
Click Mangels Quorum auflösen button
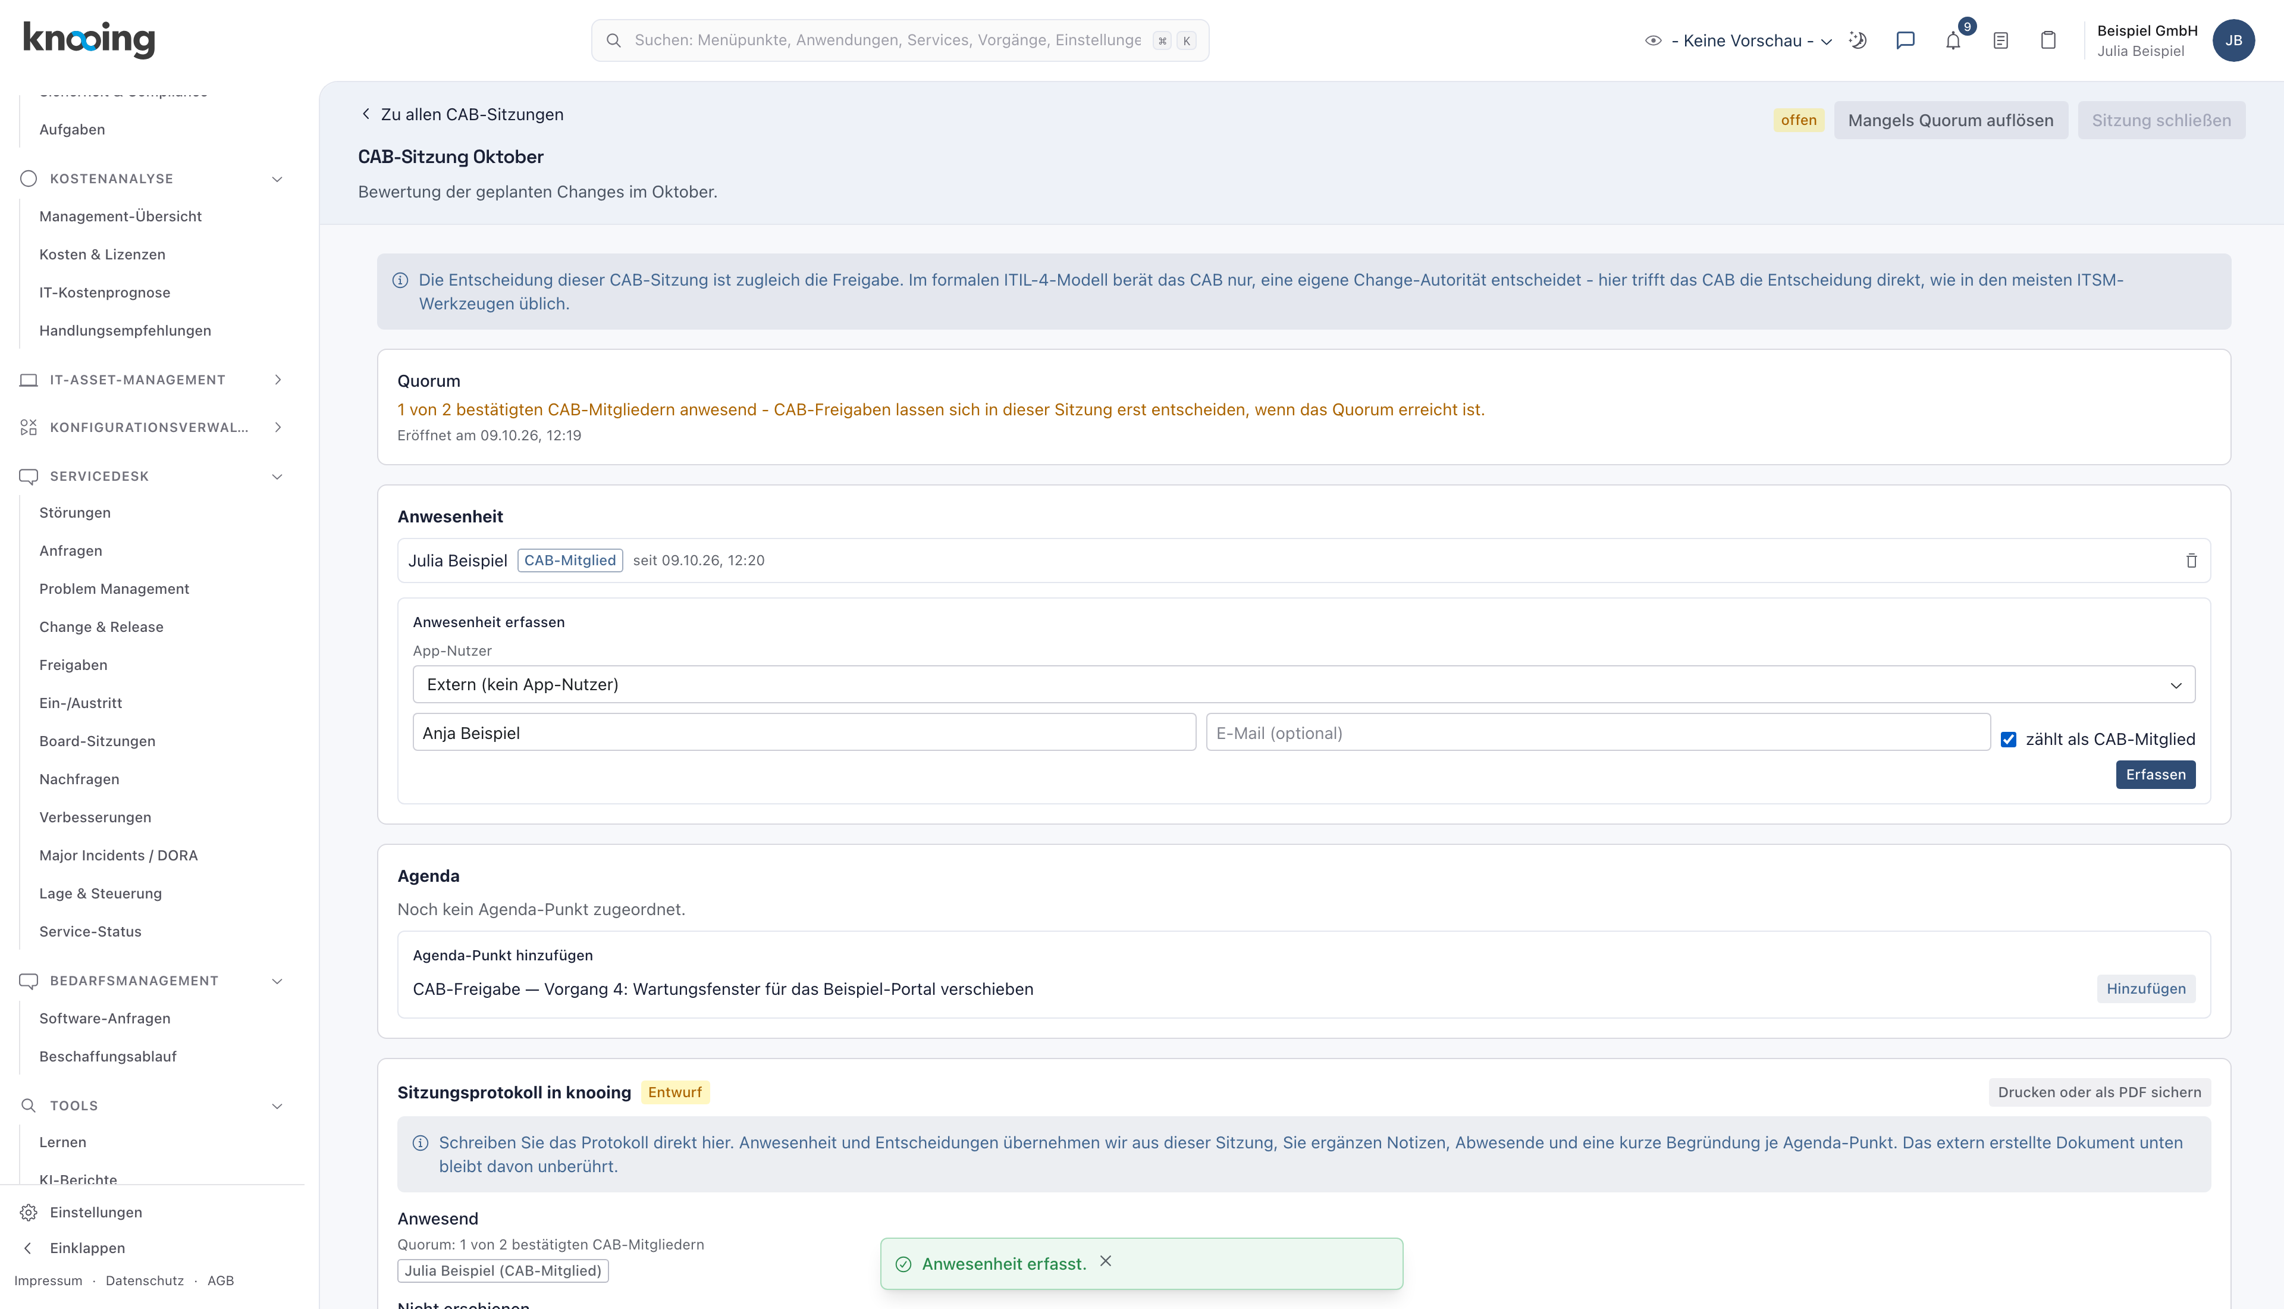coord(1950,120)
